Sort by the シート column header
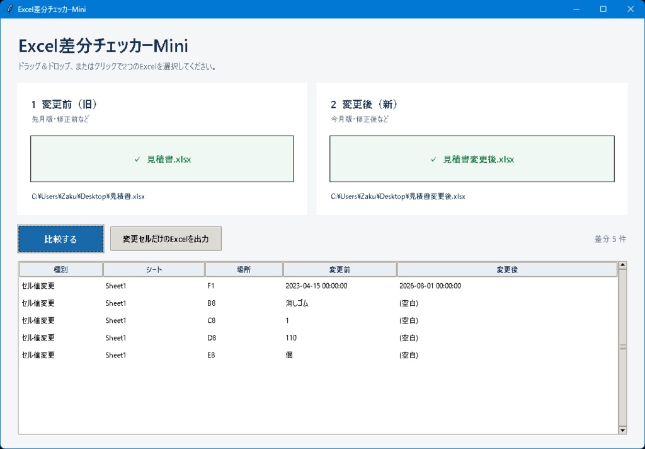Image resolution: width=645 pixels, height=449 pixels. pos(154,270)
